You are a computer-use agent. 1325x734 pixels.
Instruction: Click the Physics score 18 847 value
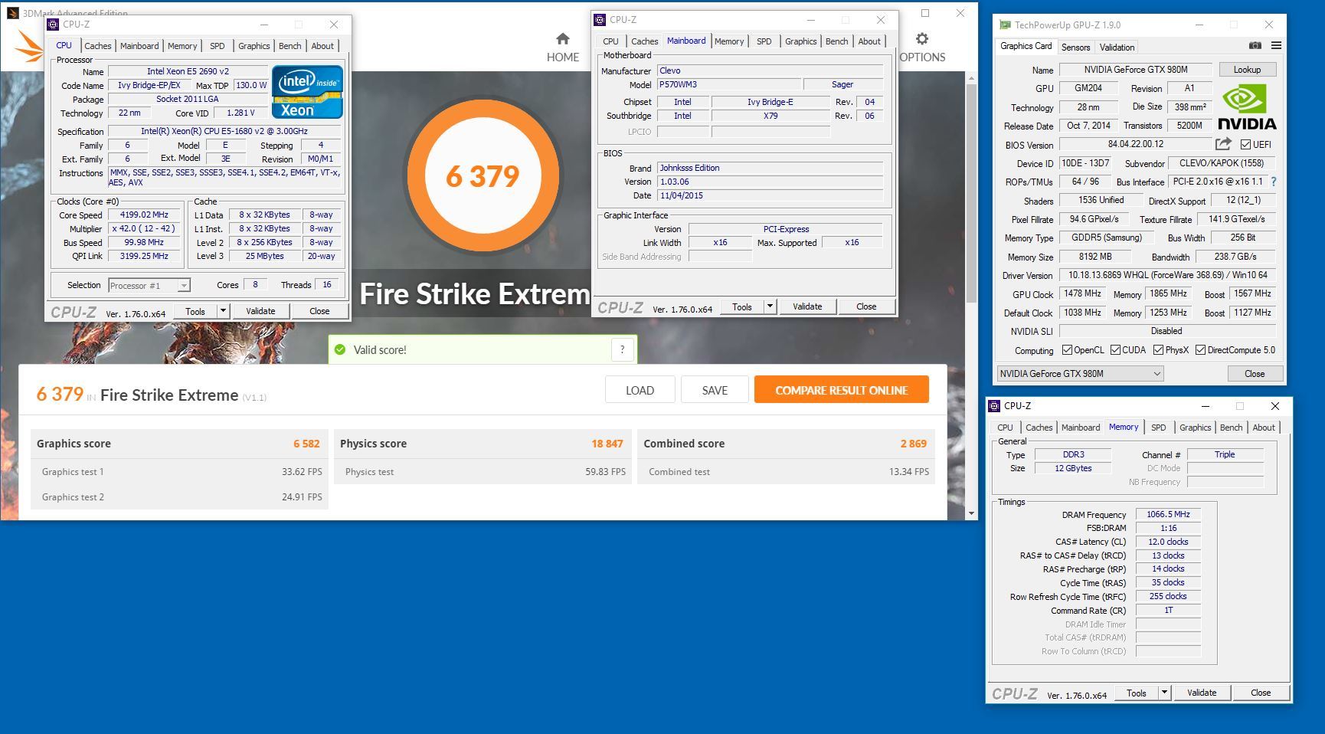click(607, 444)
